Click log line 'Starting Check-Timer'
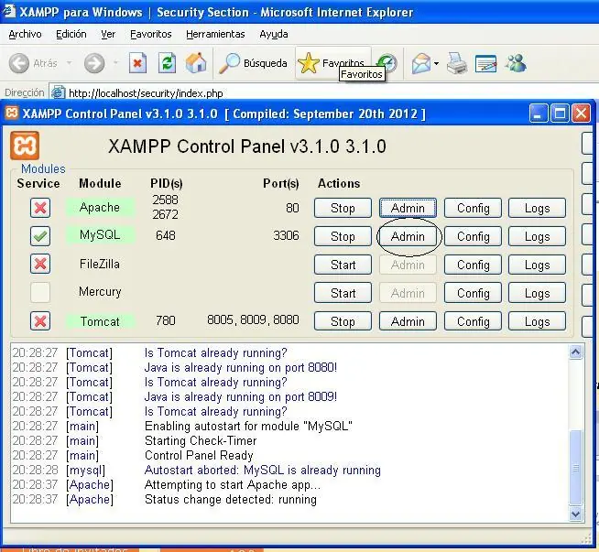Viewport: 599px width, 552px height. (x=201, y=440)
